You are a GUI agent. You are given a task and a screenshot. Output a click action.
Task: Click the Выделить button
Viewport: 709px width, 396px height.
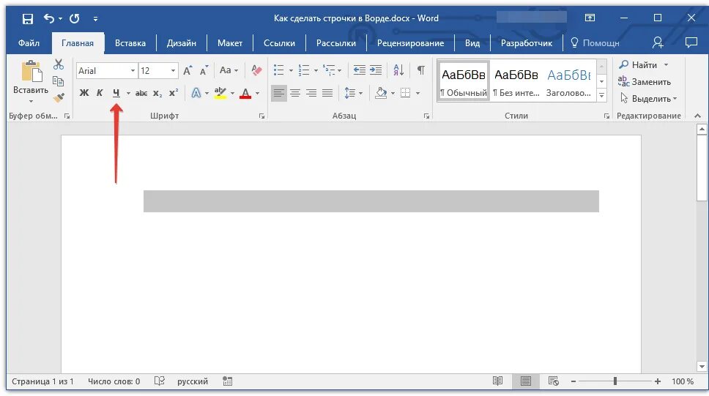click(x=648, y=99)
